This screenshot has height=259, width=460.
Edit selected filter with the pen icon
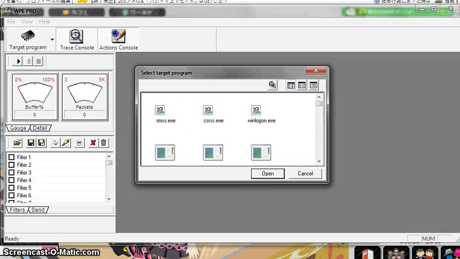tap(65, 143)
